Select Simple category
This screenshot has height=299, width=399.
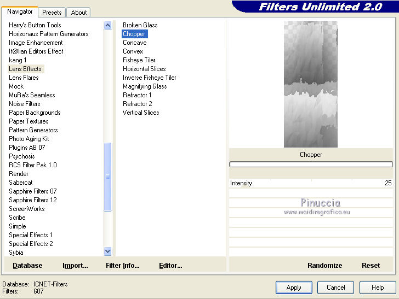18,226
